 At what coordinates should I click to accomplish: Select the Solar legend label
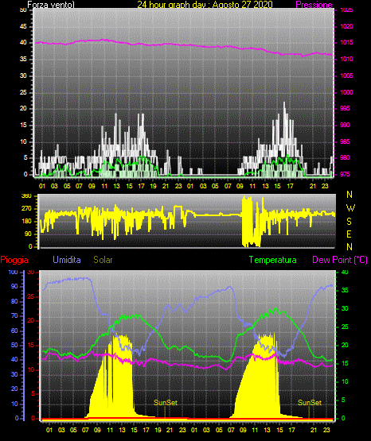click(x=103, y=260)
